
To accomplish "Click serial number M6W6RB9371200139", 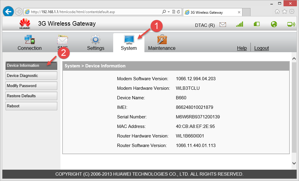I will (x=198, y=117).
